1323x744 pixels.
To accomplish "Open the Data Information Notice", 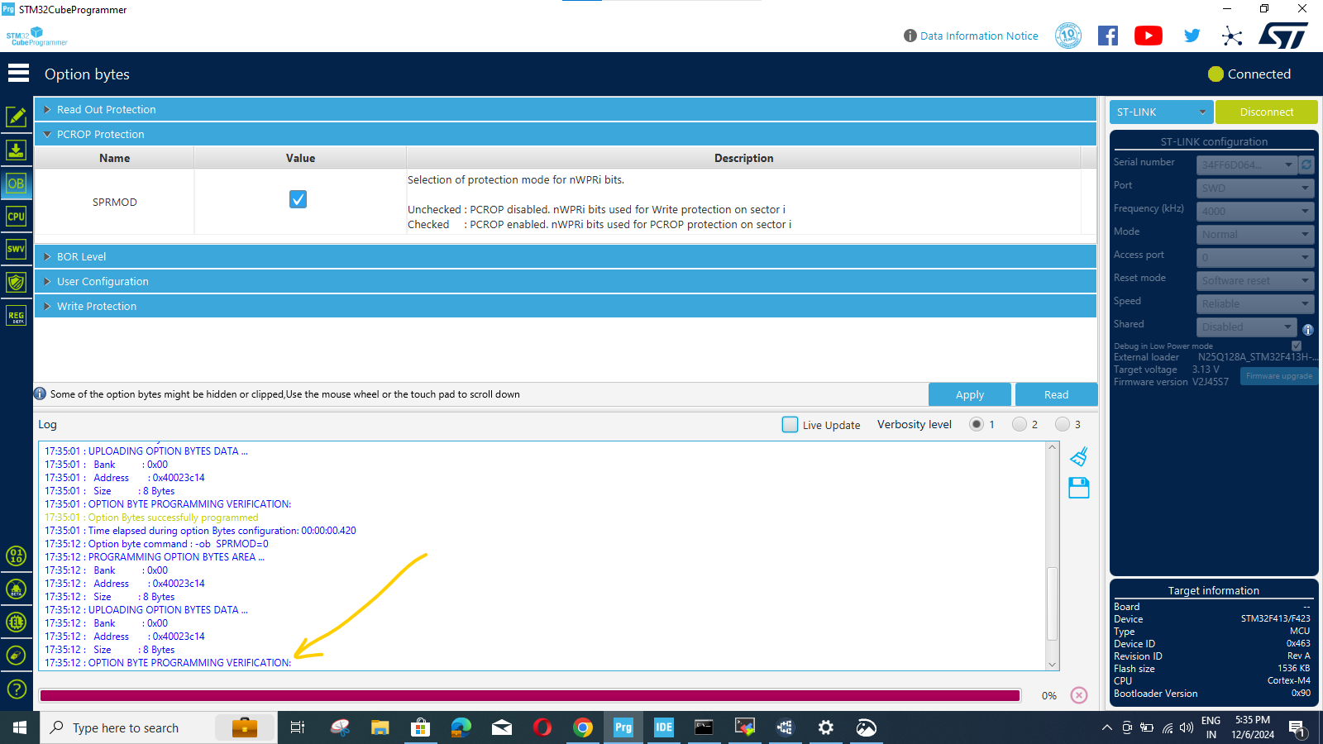I will click(x=979, y=36).
